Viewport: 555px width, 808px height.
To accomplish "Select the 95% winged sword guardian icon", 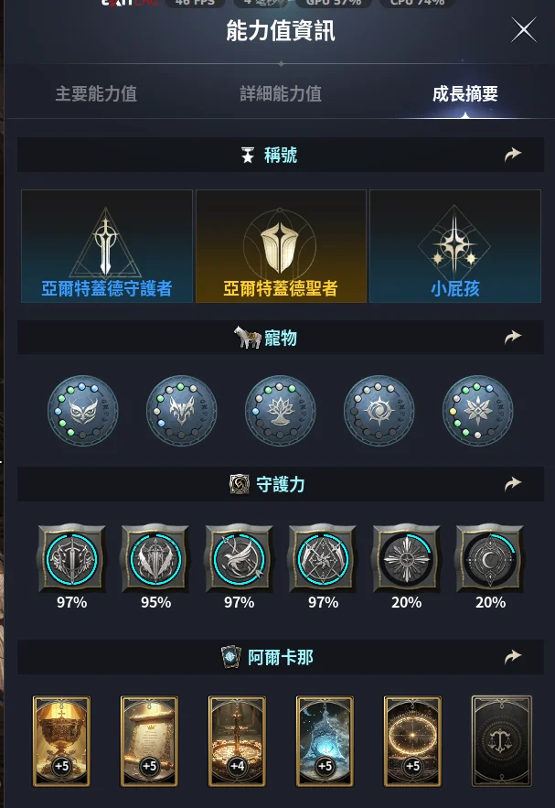I will [155, 557].
